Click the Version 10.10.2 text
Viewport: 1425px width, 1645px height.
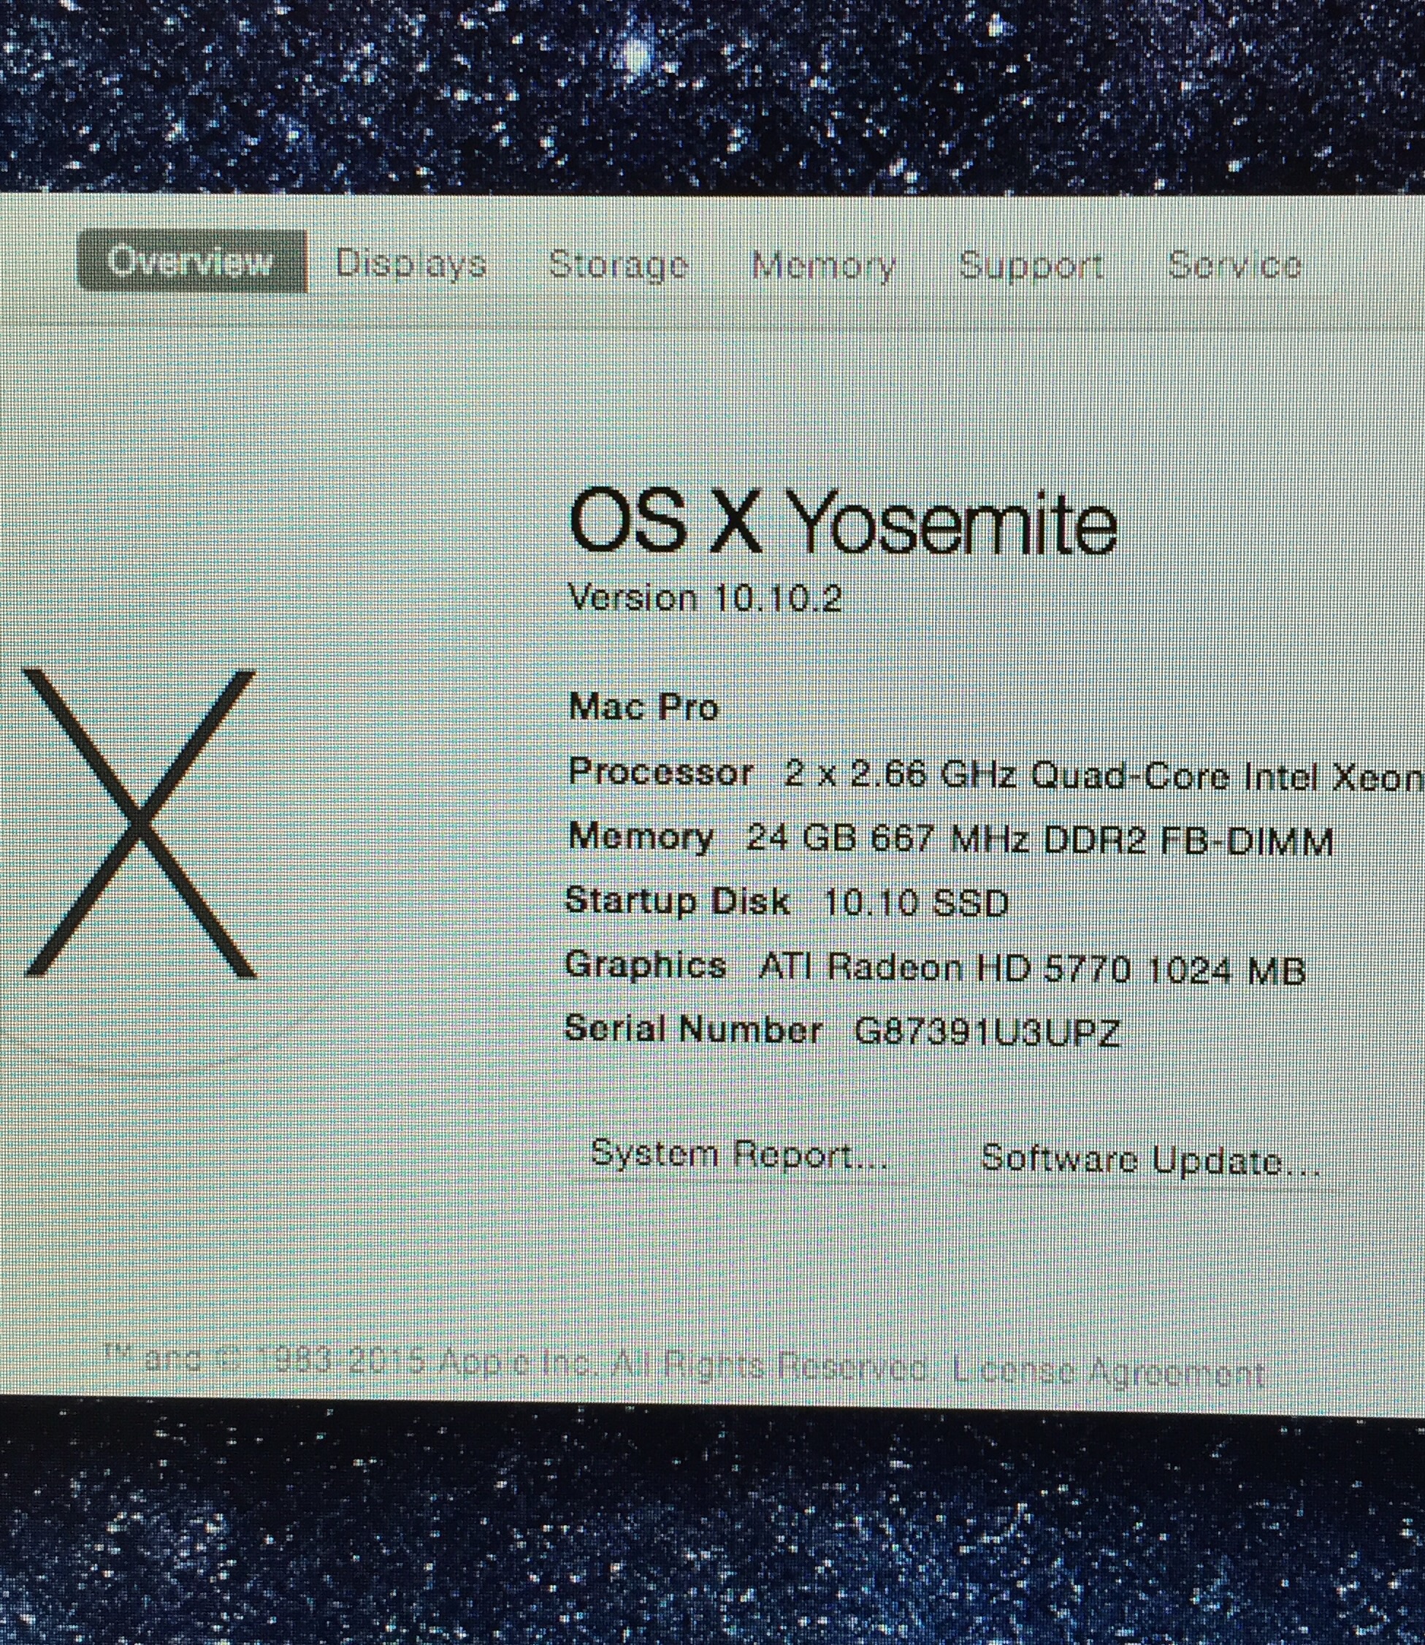click(x=705, y=597)
